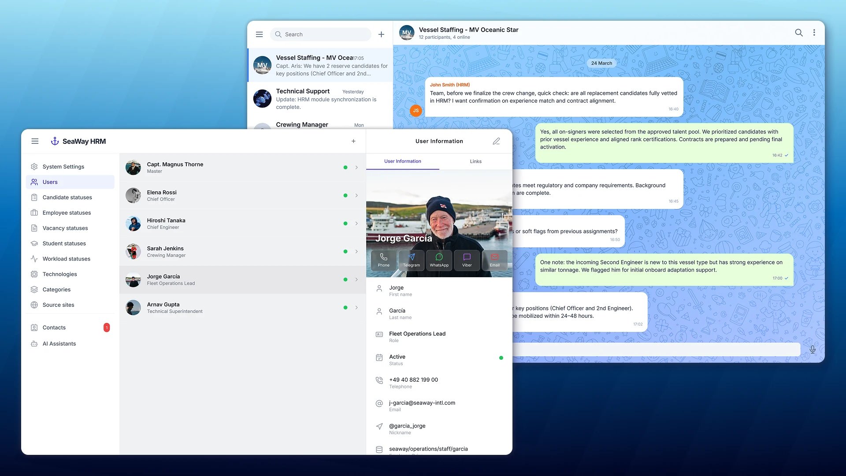This screenshot has height=476, width=846.
Task: Click the microphone voice message icon
Action: 813,350
